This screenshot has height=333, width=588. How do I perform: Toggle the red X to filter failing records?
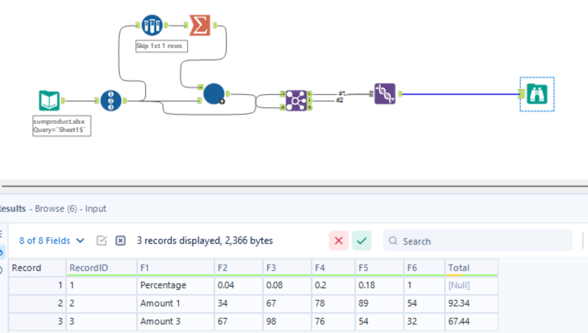pyautogui.click(x=339, y=241)
